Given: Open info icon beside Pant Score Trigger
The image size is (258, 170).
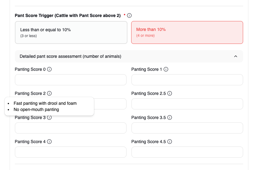Looking at the screenshot, I should 129,15.
